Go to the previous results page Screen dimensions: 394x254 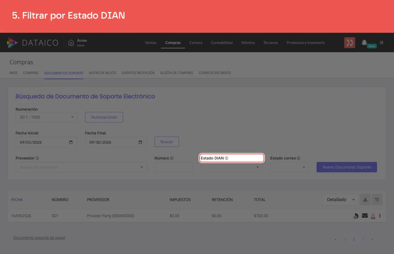click(344, 240)
